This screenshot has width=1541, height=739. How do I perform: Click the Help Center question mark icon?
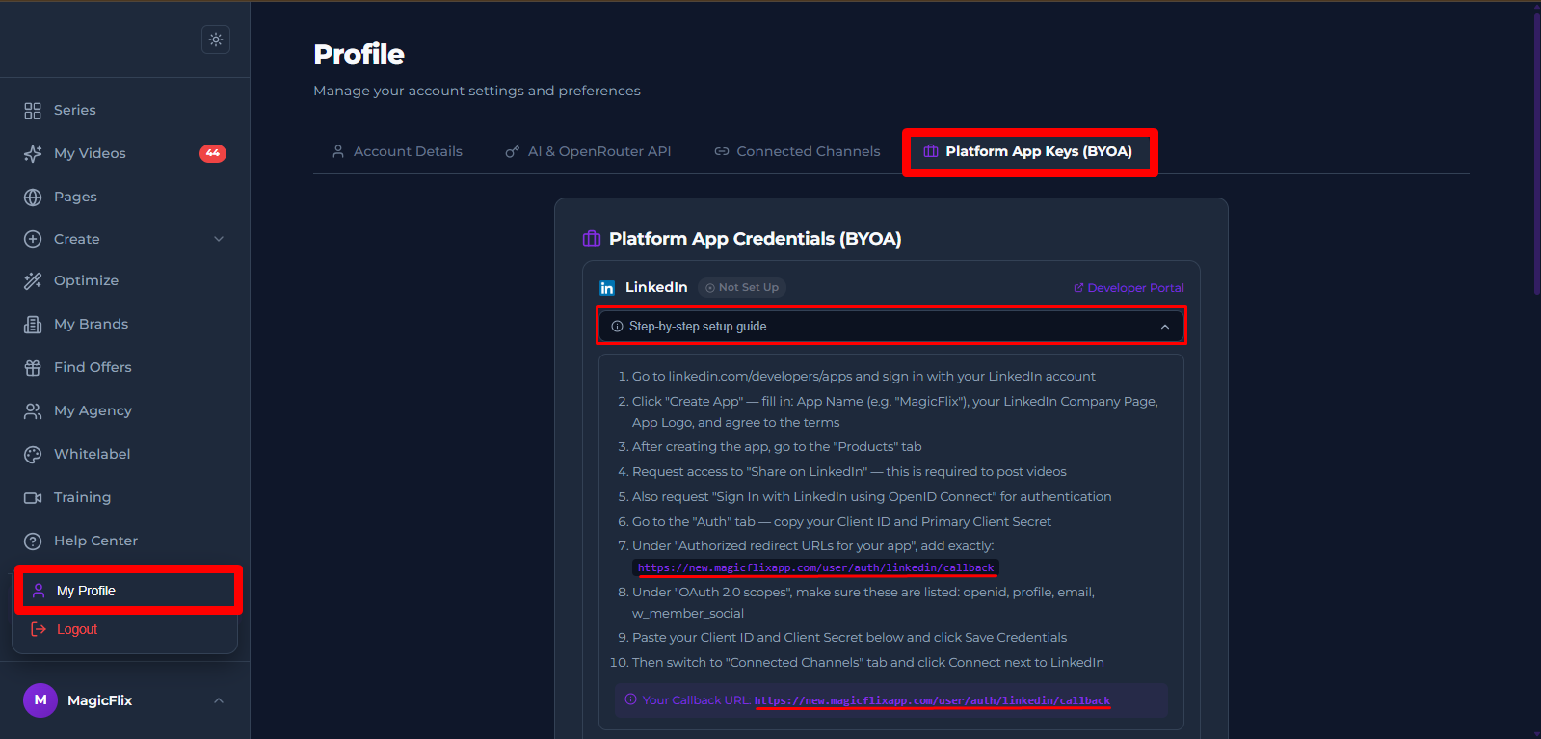[x=33, y=541]
